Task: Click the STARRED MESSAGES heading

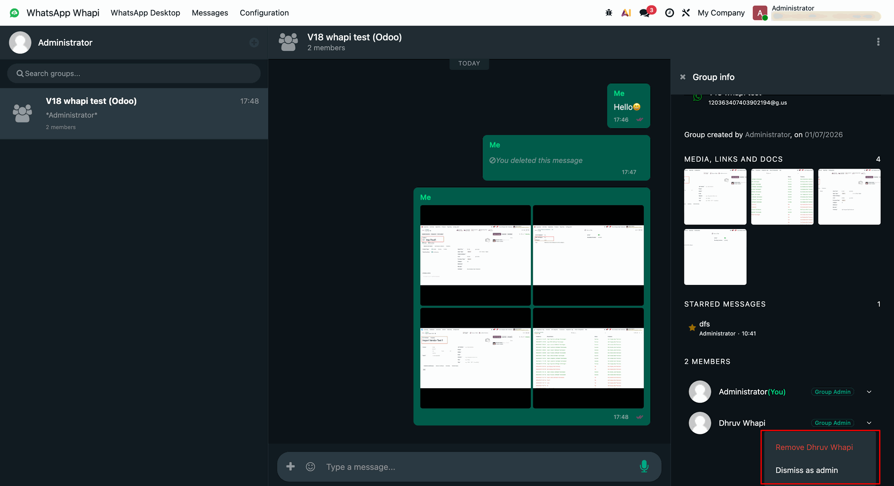Action: (725, 304)
